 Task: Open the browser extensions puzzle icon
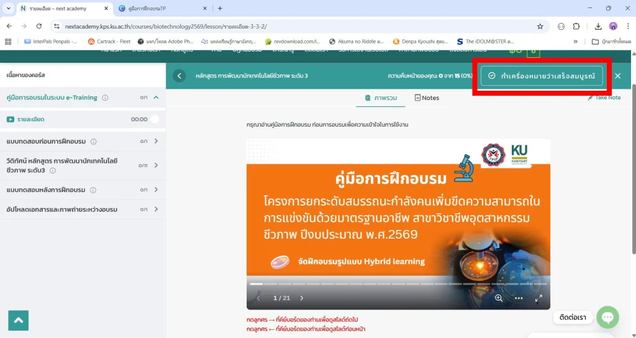pos(576,26)
